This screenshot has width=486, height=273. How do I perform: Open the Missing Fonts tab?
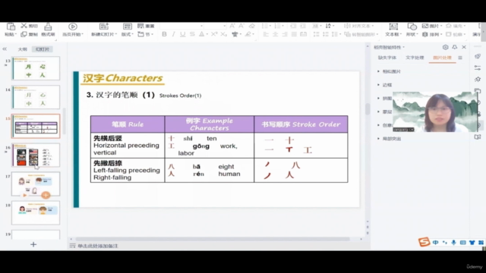(x=387, y=58)
